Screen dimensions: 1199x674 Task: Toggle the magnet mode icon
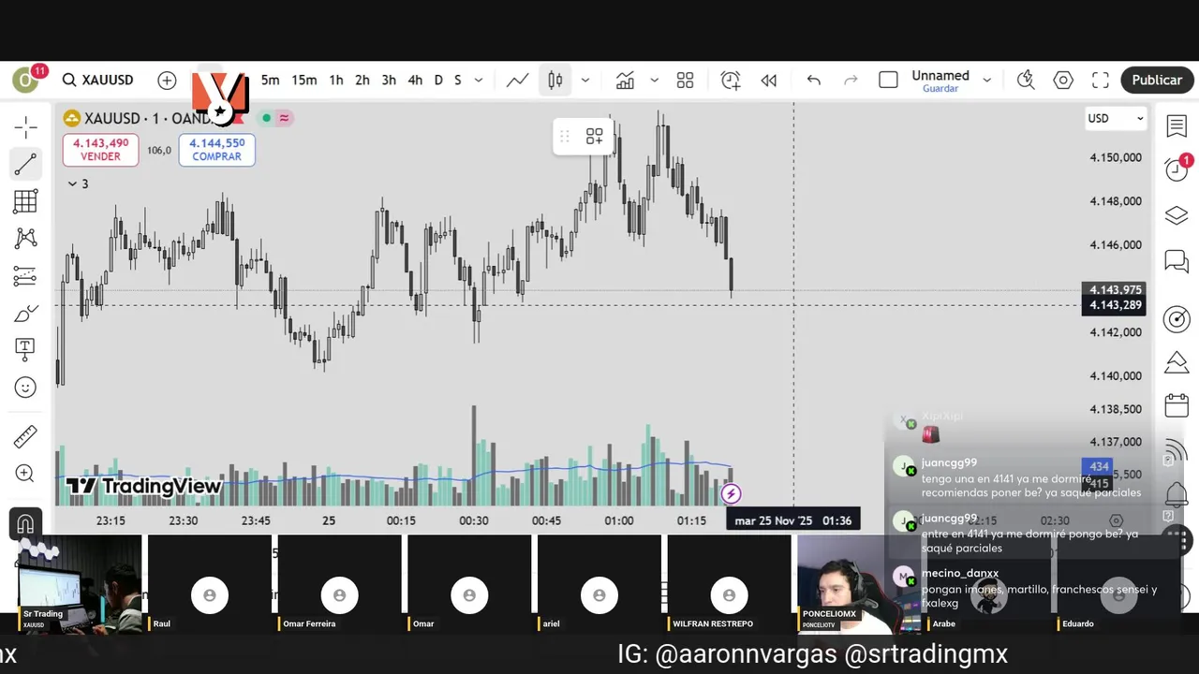25,523
